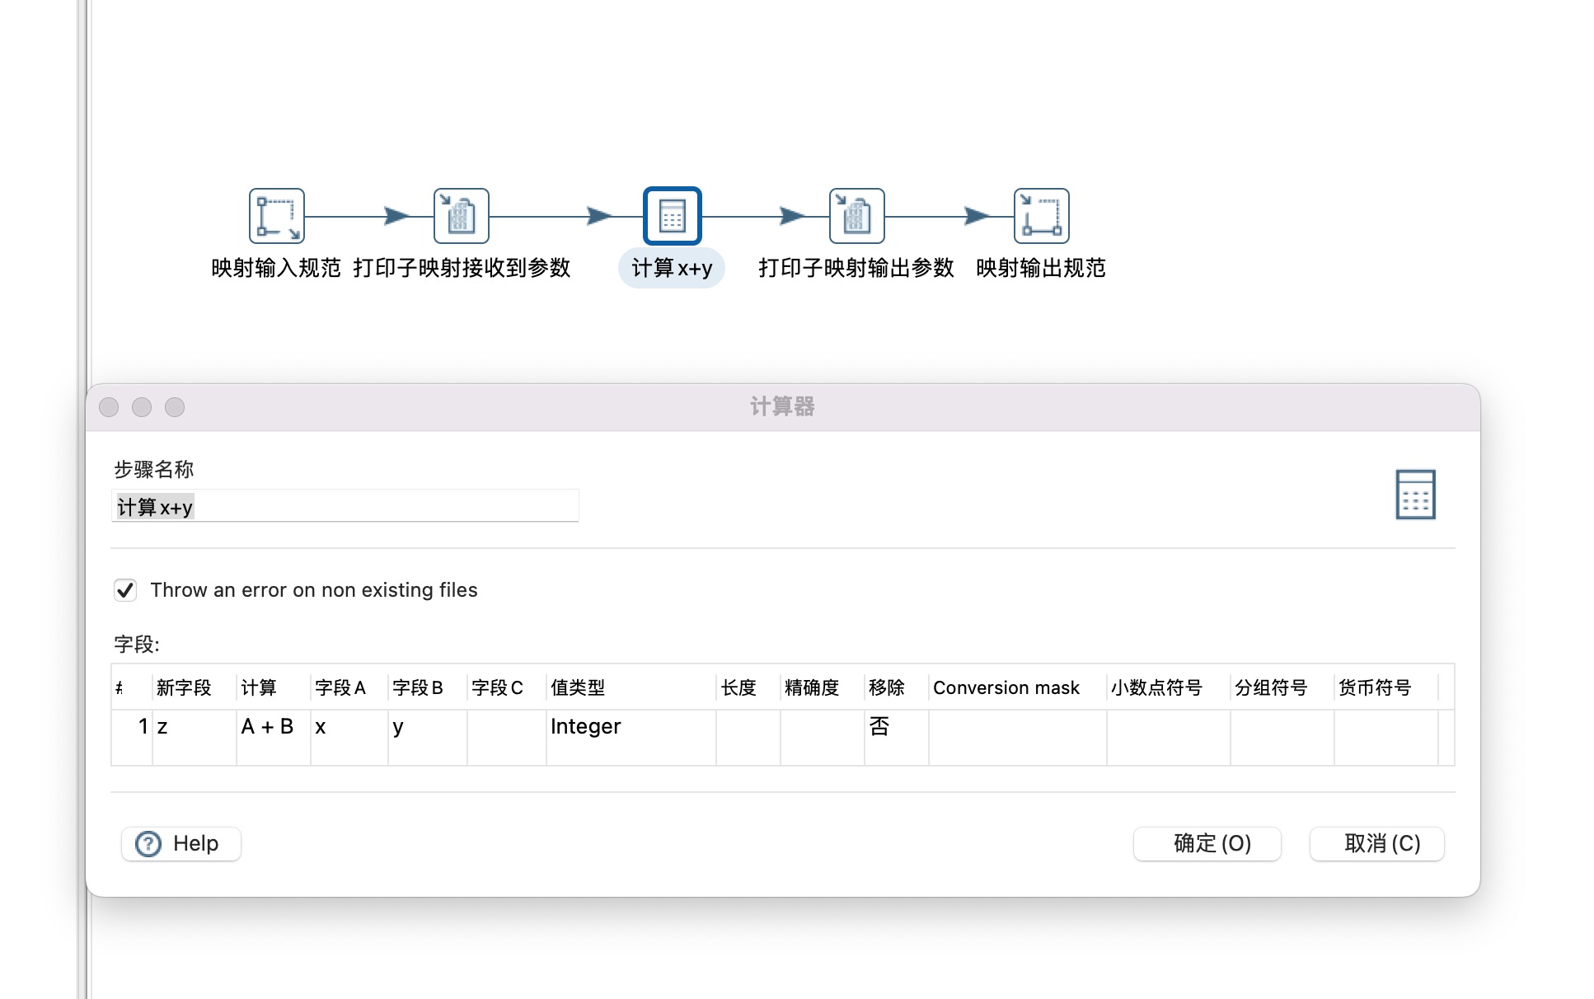Click hop arrow between 映射输入规范 and print step

tap(396, 216)
